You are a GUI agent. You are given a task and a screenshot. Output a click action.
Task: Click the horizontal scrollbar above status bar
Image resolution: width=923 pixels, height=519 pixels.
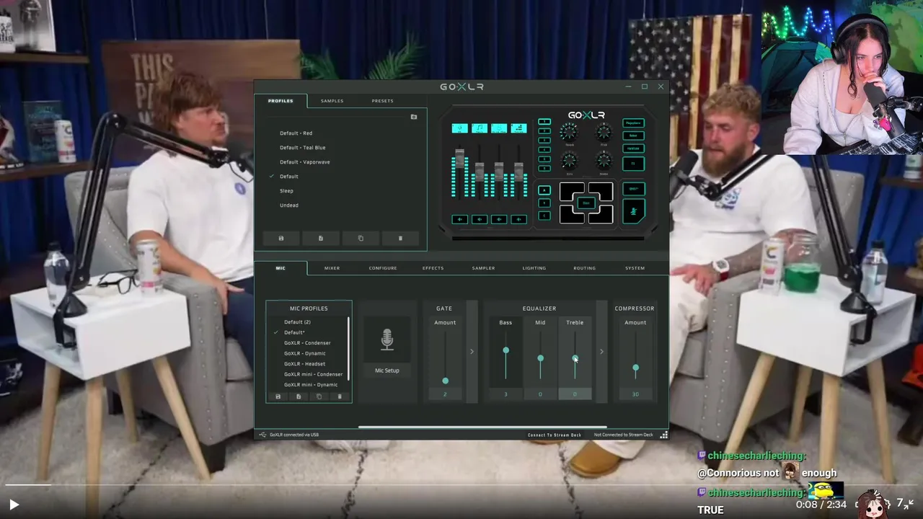pyautogui.click(x=482, y=427)
